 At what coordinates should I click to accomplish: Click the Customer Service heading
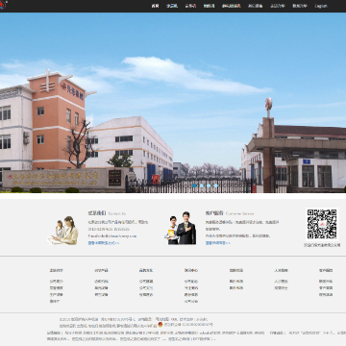click(x=230, y=213)
